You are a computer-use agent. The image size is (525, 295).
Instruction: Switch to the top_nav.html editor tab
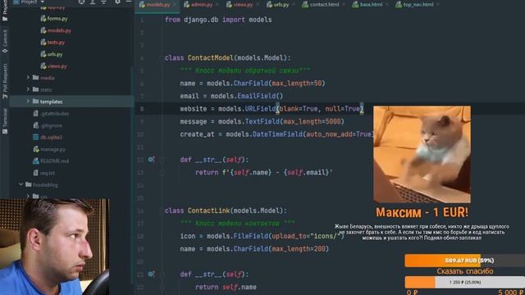[414, 5]
